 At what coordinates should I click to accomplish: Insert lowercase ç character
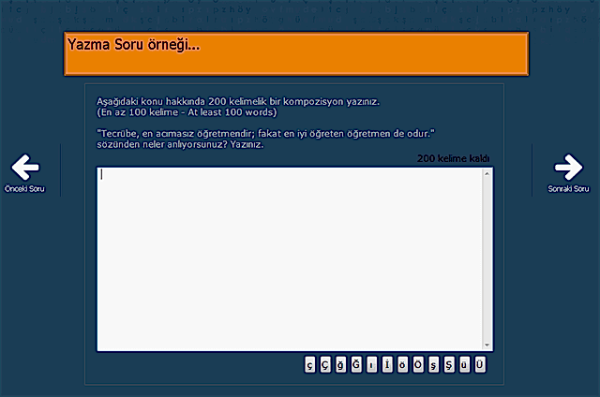311,365
